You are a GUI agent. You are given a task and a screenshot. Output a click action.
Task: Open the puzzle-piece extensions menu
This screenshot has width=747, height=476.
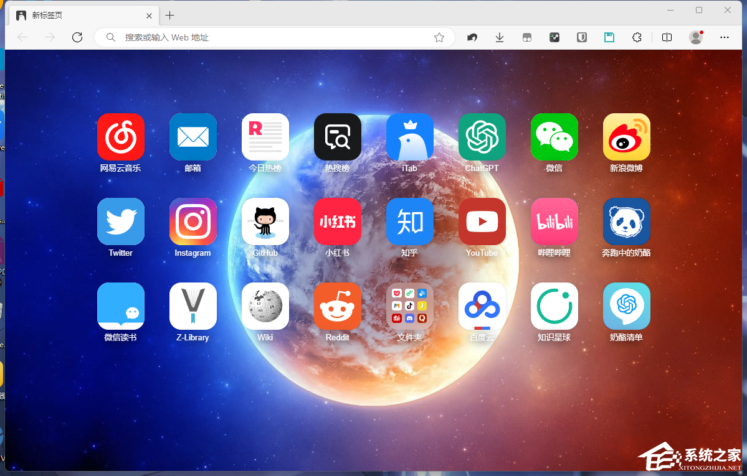(637, 37)
